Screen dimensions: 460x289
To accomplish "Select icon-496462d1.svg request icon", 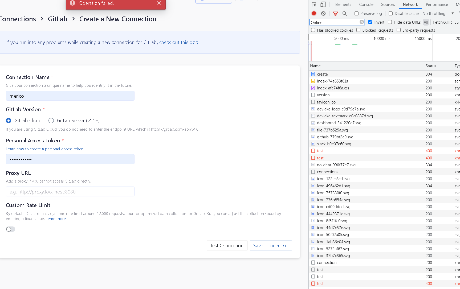I will 313,186.
